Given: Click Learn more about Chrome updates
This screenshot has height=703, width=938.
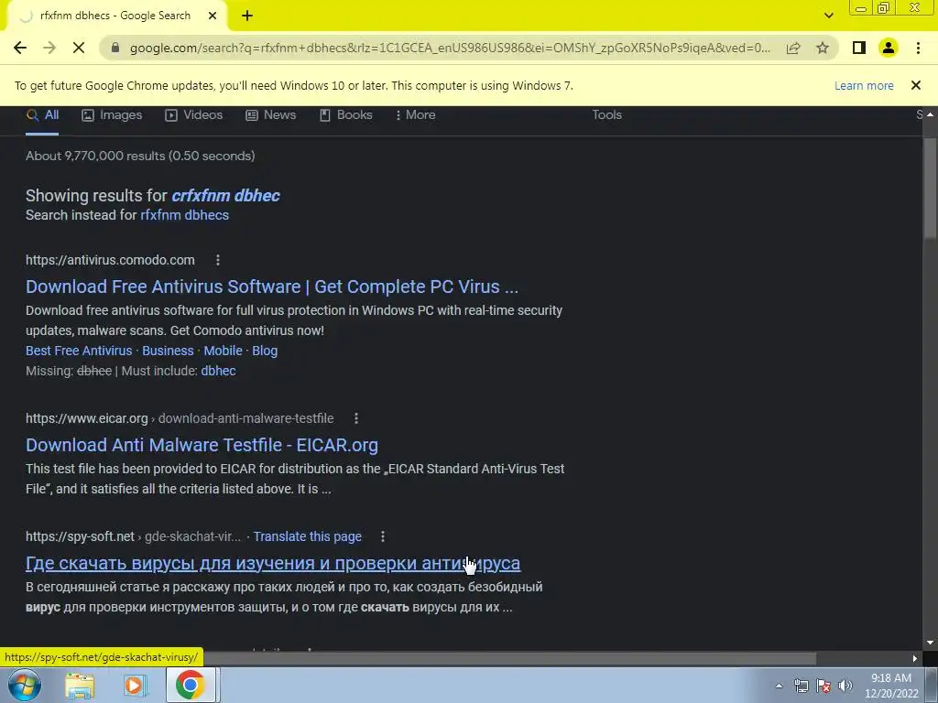Looking at the screenshot, I should tap(864, 85).
